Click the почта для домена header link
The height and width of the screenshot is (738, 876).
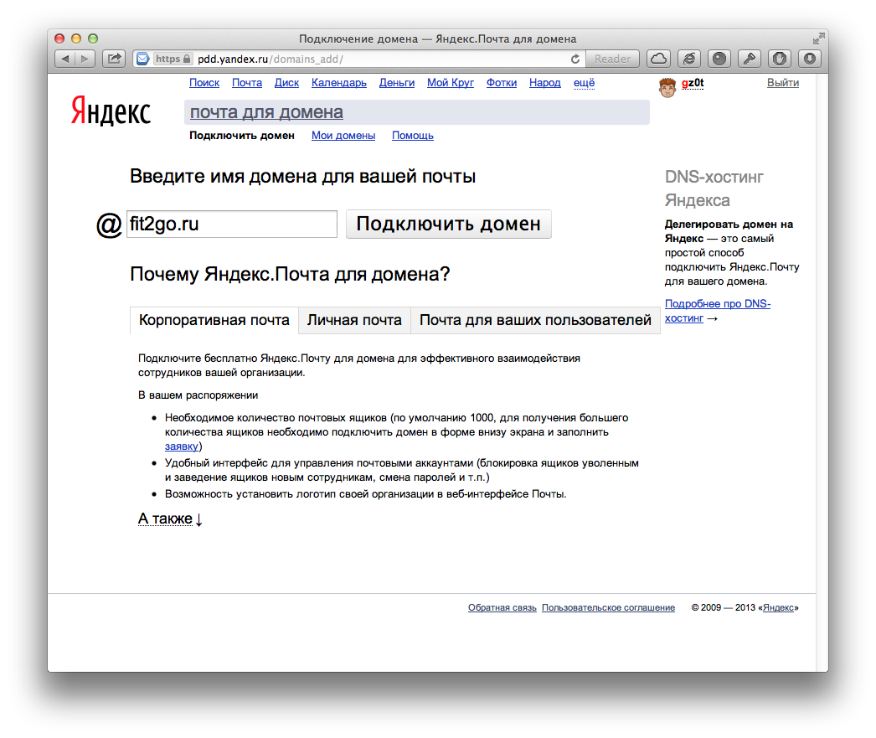click(x=266, y=112)
